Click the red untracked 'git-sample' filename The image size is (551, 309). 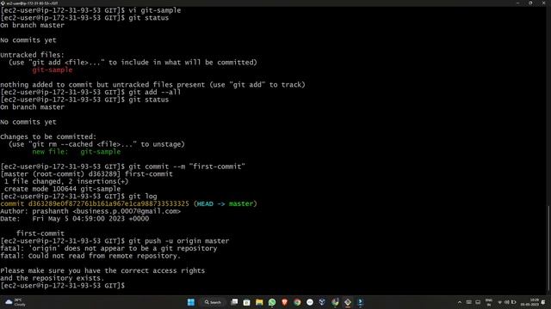[53, 70]
